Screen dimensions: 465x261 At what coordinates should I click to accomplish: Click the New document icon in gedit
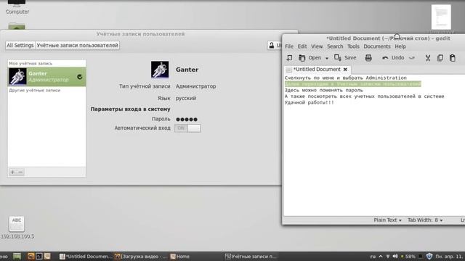[289, 58]
